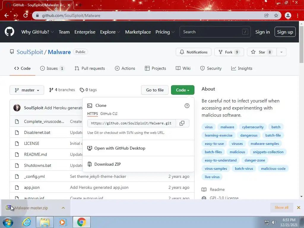The image size is (304, 228).
Task: Open Windows Media Player from taskbar
Action: tap(63, 222)
